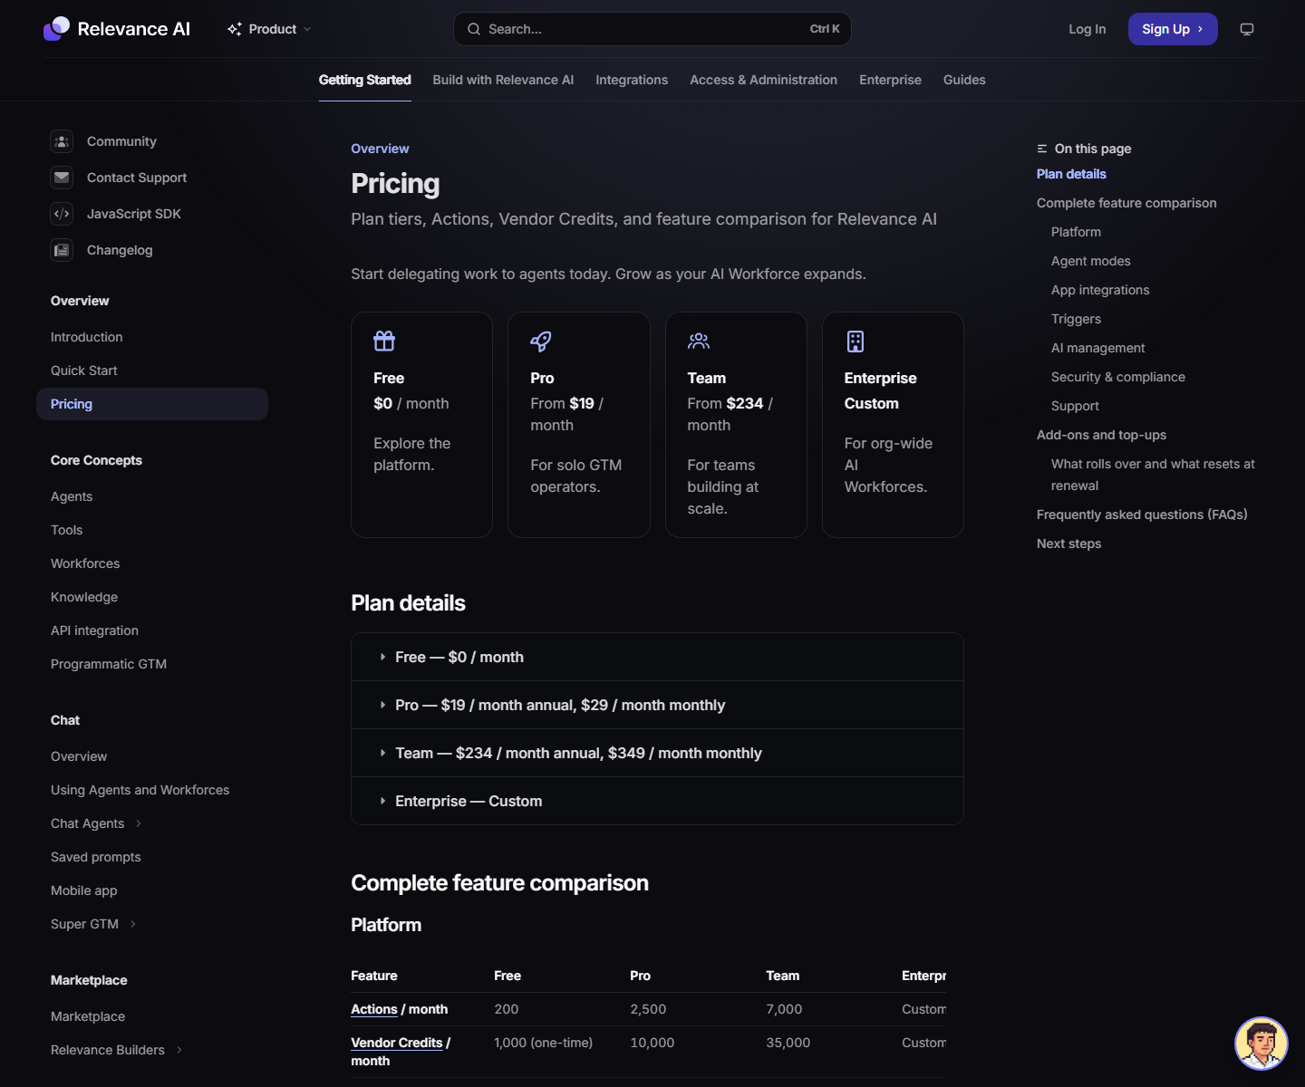
Task: Open Workforces in sidebar
Action: click(x=152, y=563)
